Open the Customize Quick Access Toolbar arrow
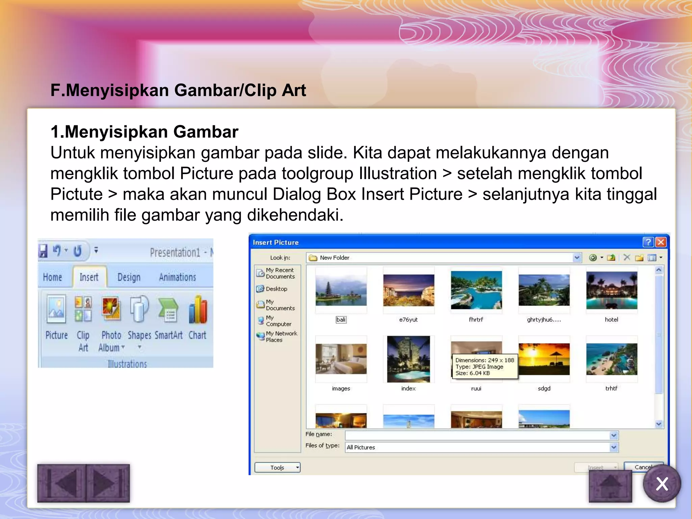 (96, 250)
